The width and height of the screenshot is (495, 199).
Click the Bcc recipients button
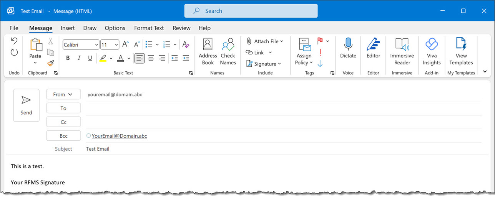coord(63,136)
